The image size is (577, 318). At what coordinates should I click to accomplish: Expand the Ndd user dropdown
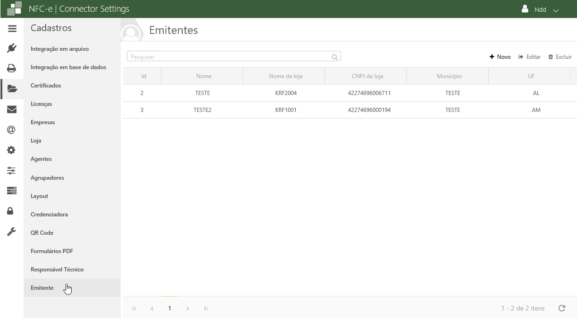point(540,9)
